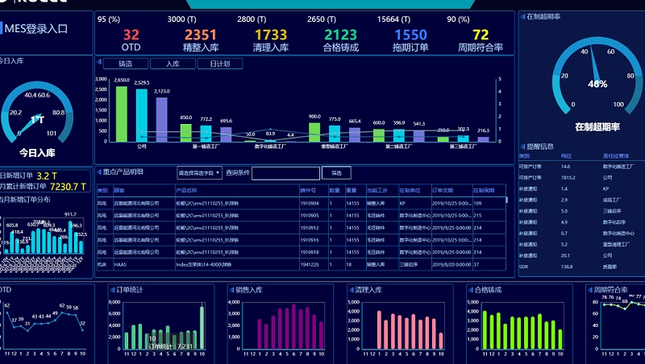Viewport: 645px width, 364px height.
Task: Click the 周期符合率 72 KPI card
Action: pyautogui.click(x=481, y=39)
